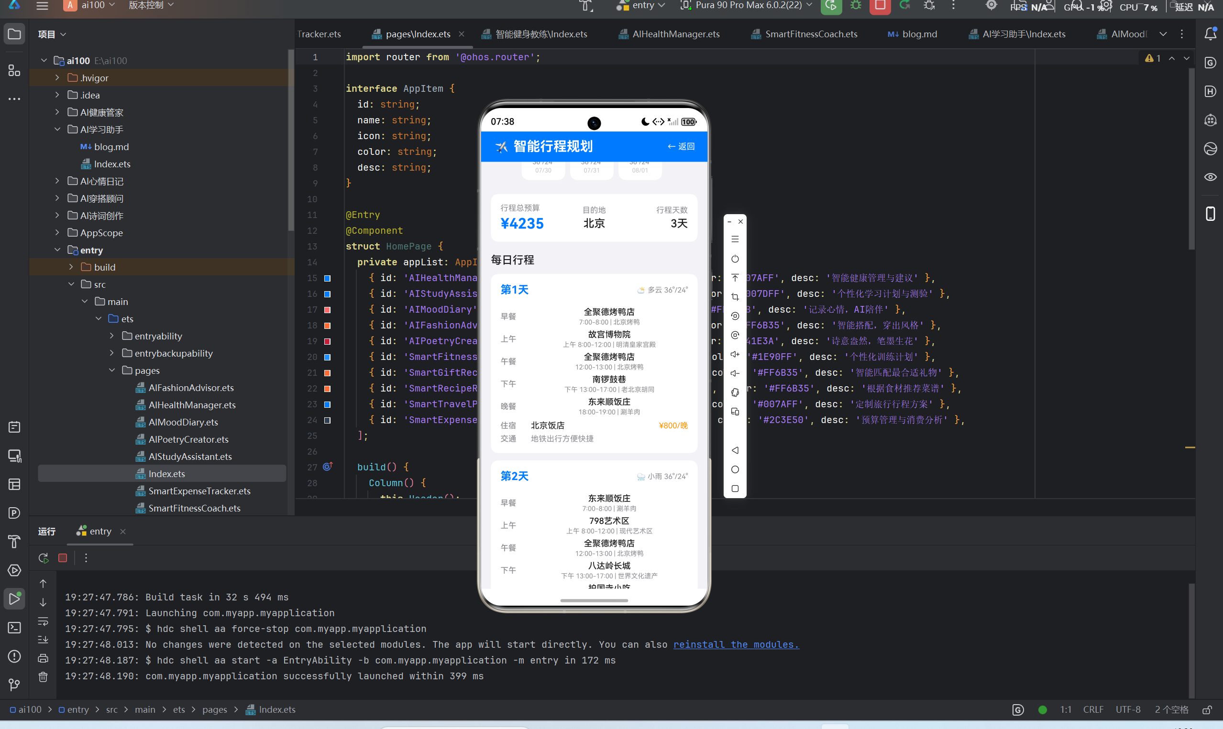The image size is (1223, 729).
Task: Open the Project tool window folder icon
Action: (14, 34)
